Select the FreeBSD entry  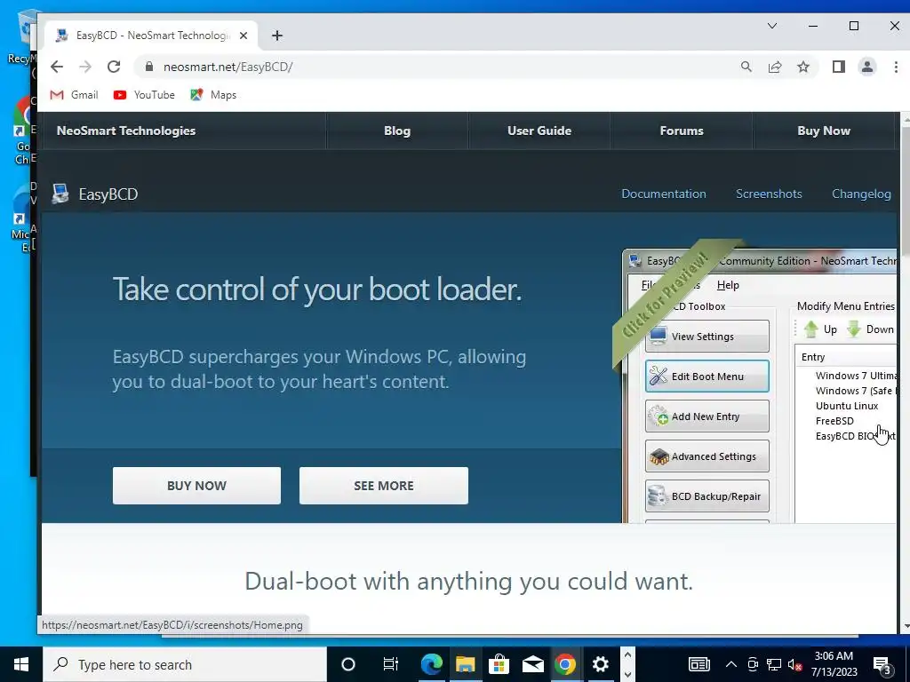click(x=834, y=421)
